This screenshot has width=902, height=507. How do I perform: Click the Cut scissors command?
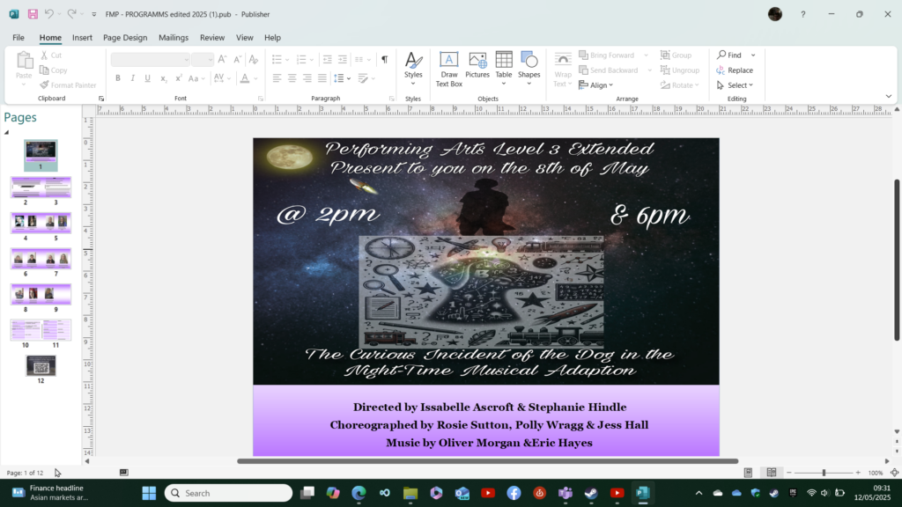click(x=50, y=55)
